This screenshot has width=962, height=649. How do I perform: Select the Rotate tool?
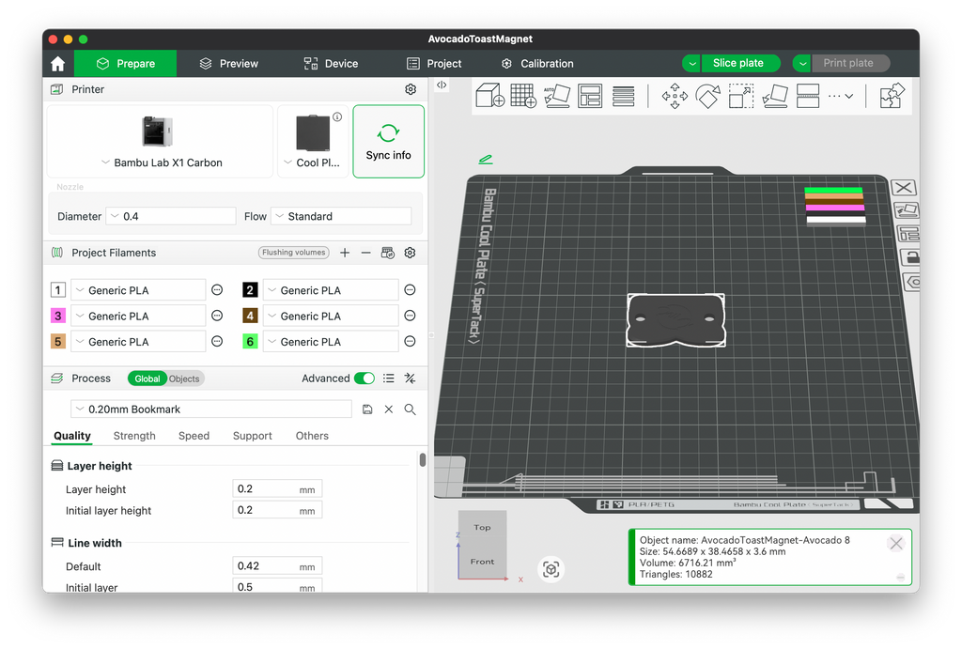point(708,97)
